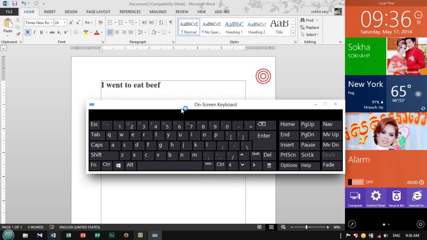Justify the paragraph text
The image size is (427, 240).
131,32
